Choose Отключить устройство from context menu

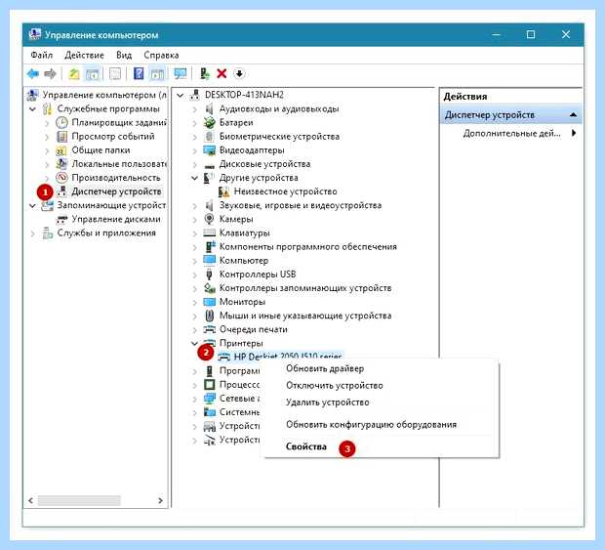click(335, 386)
